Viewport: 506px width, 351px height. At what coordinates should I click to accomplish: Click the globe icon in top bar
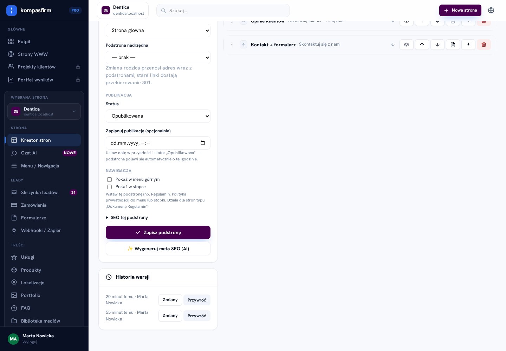[x=491, y=10]
